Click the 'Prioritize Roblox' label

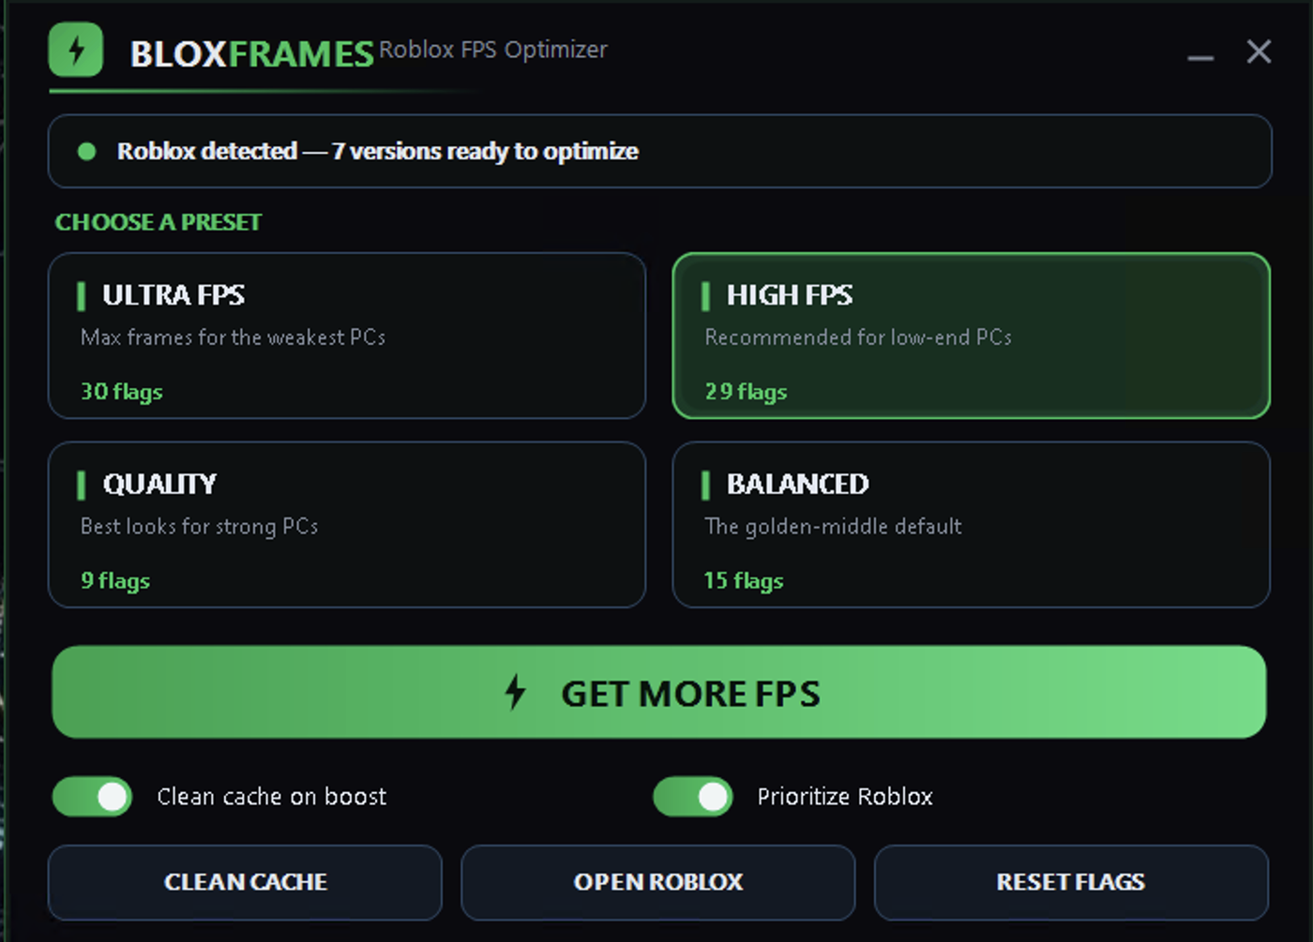pyautogui.click(x=845, y=797)
